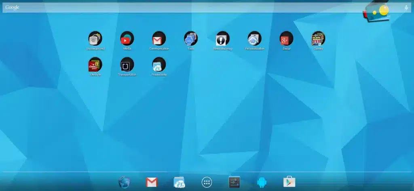Start voice search with the microphone icon

pyautogui.click(x=406, y=7)
